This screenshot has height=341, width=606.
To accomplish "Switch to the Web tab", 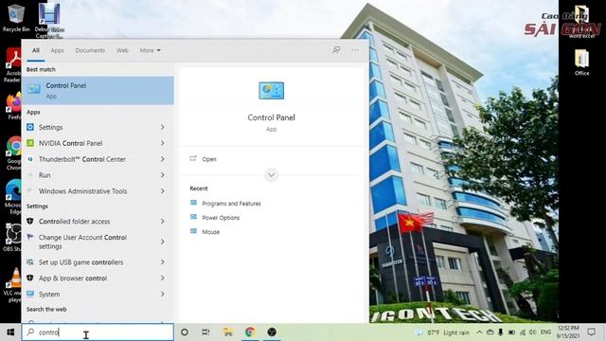I will (x=122, y=50).
